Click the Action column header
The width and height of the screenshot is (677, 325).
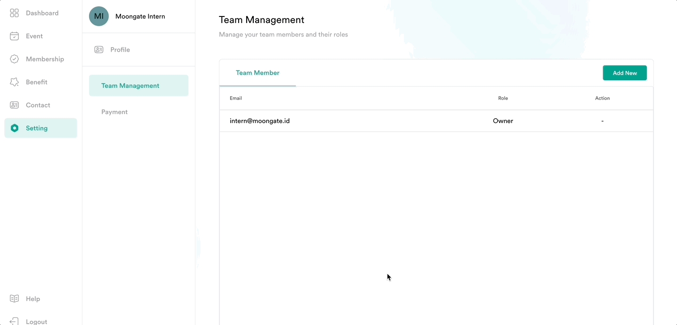[602, 98]
